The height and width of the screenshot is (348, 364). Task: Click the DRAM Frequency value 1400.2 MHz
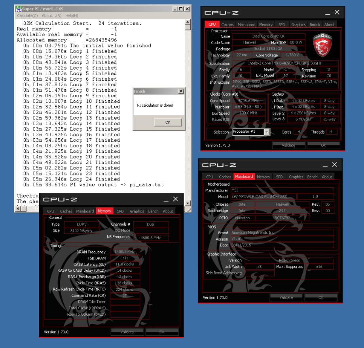[x=125, y=252]
